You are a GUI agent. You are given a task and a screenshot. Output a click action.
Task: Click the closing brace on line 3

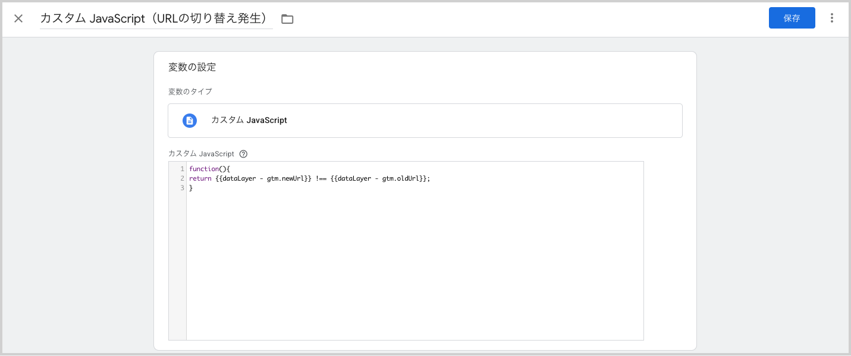tap(191, 188)
